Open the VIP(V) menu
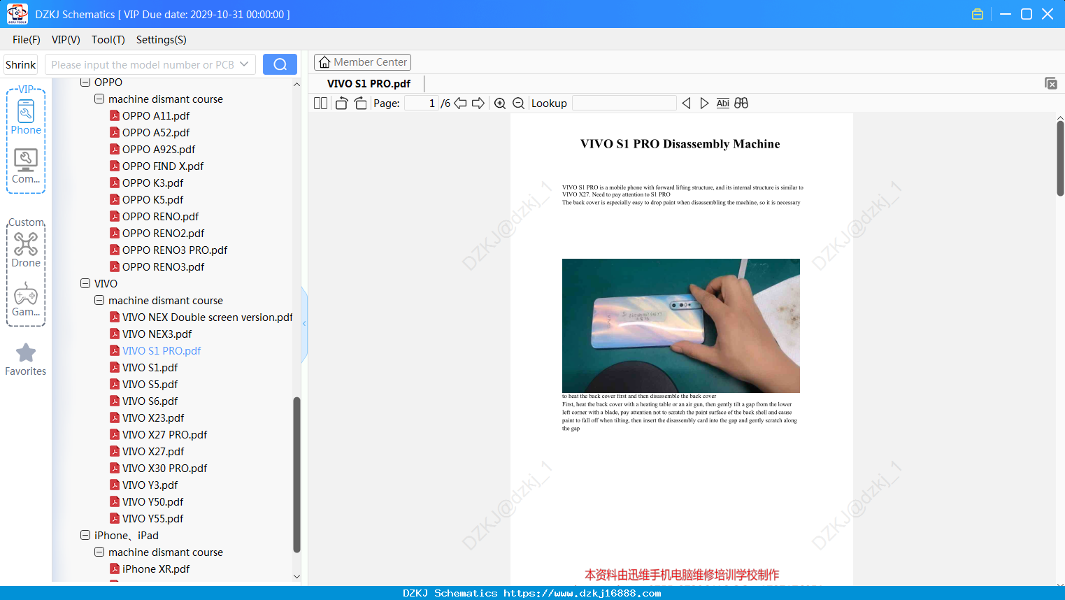The height and width of the screenshot is (600, 1065). pos(66,40)
